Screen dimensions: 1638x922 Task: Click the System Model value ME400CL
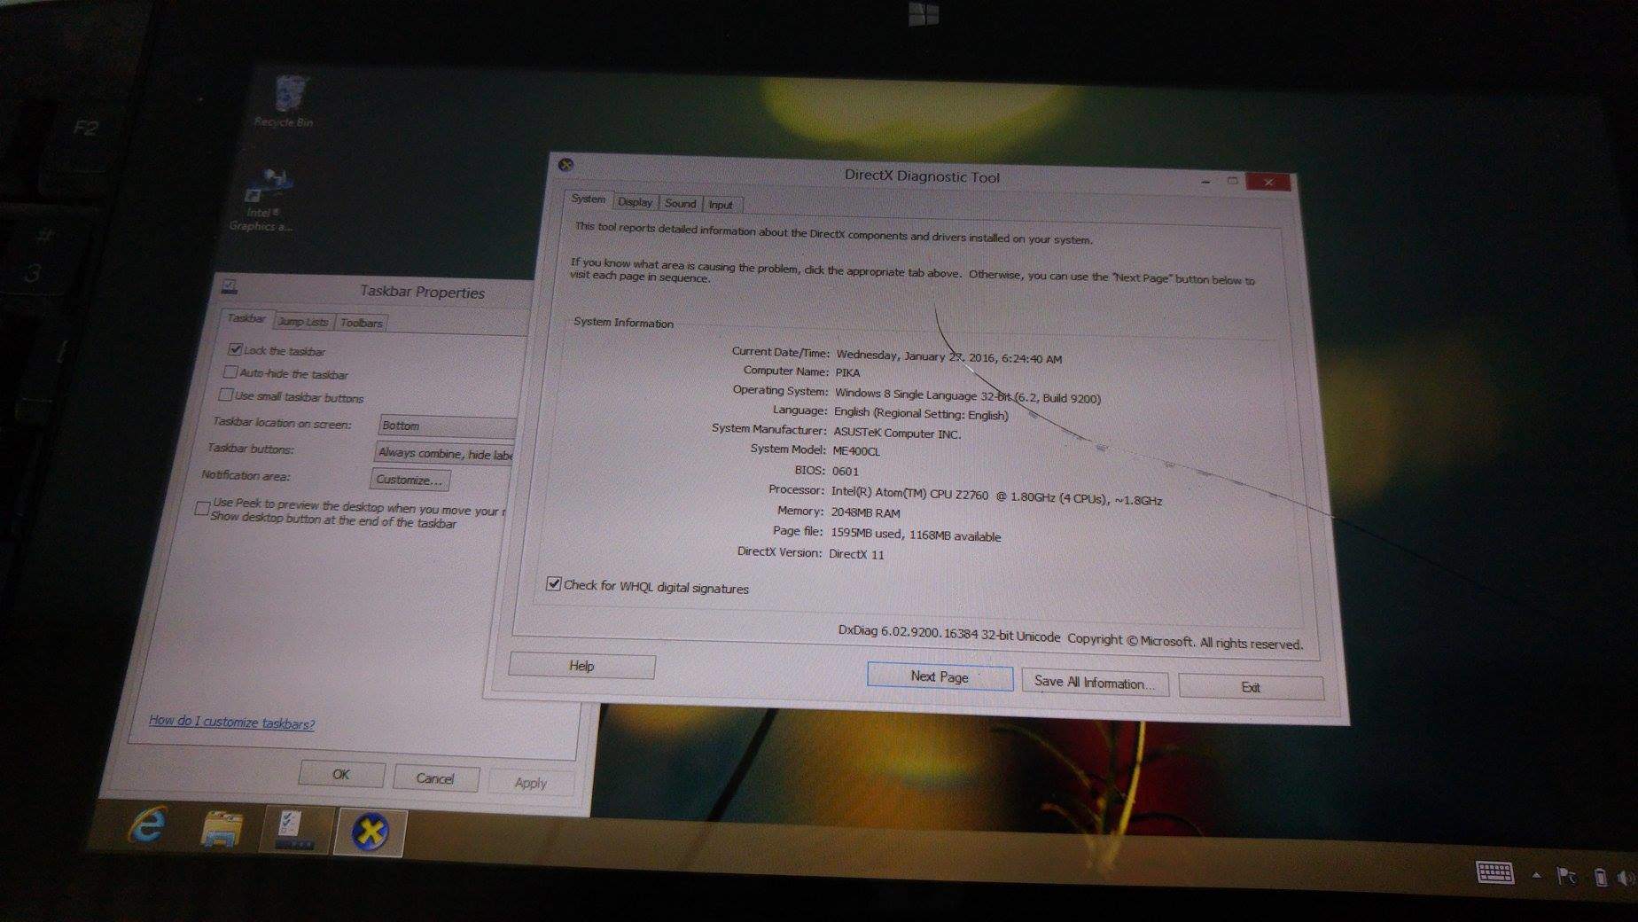point(856,451)
